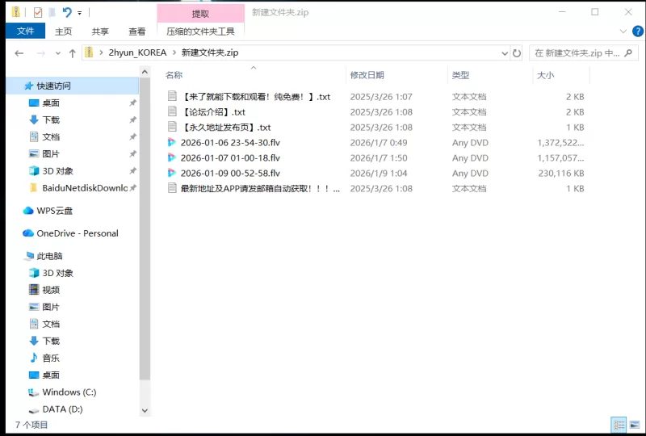Click the navigation pane scroll up arrow
This screenshot has height=436, width=646.
[145, 72]
